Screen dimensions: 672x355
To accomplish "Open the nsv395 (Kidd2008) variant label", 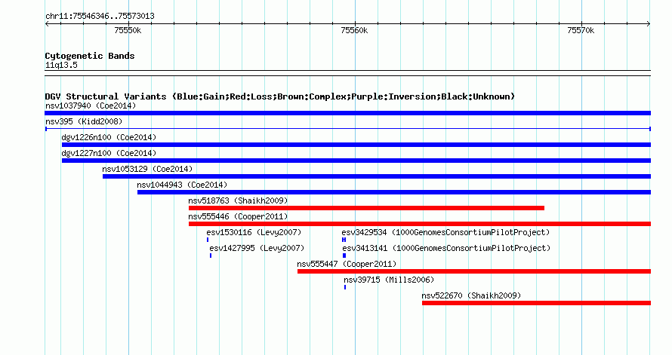I will click(x=84, y=121).
